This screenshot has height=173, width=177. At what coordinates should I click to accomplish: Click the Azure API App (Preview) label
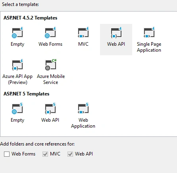(x=17, y=79)
